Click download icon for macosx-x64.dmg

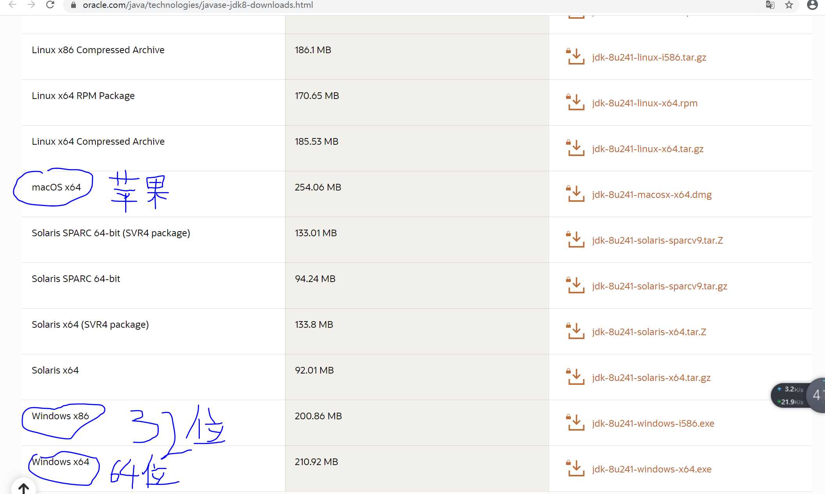[x=575, y=194]
